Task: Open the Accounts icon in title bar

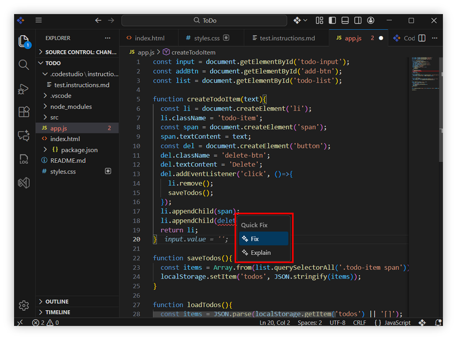Action: click(x=371, y=21)
